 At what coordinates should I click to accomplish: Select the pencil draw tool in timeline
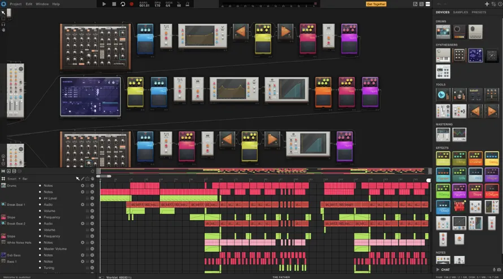pyautogui.click(x=83, y=179)
